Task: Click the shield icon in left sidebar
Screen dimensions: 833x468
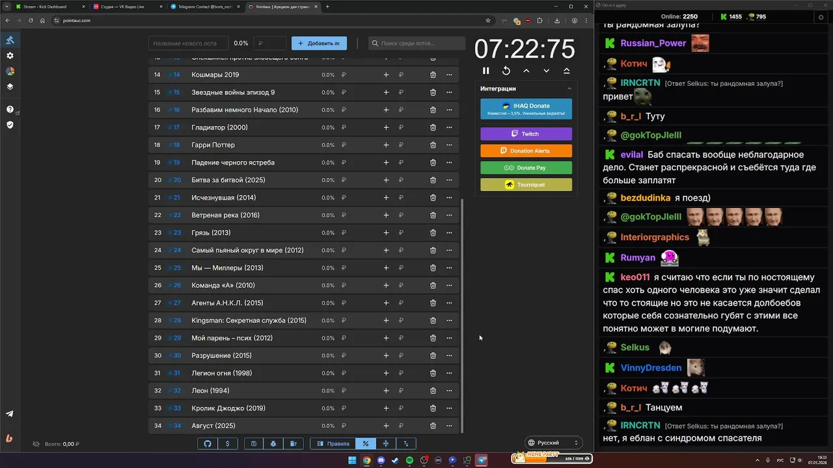Action: (x=10, y=125)
